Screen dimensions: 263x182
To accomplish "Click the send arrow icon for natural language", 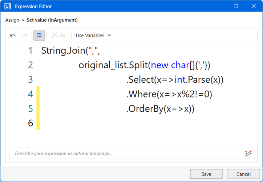I will pos(248,153).
